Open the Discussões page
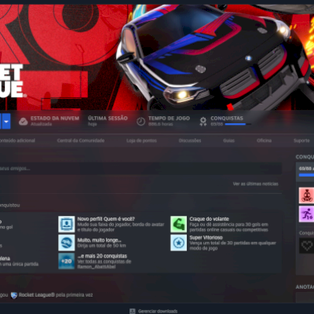 pyautogui.click(x=190, y=141)
